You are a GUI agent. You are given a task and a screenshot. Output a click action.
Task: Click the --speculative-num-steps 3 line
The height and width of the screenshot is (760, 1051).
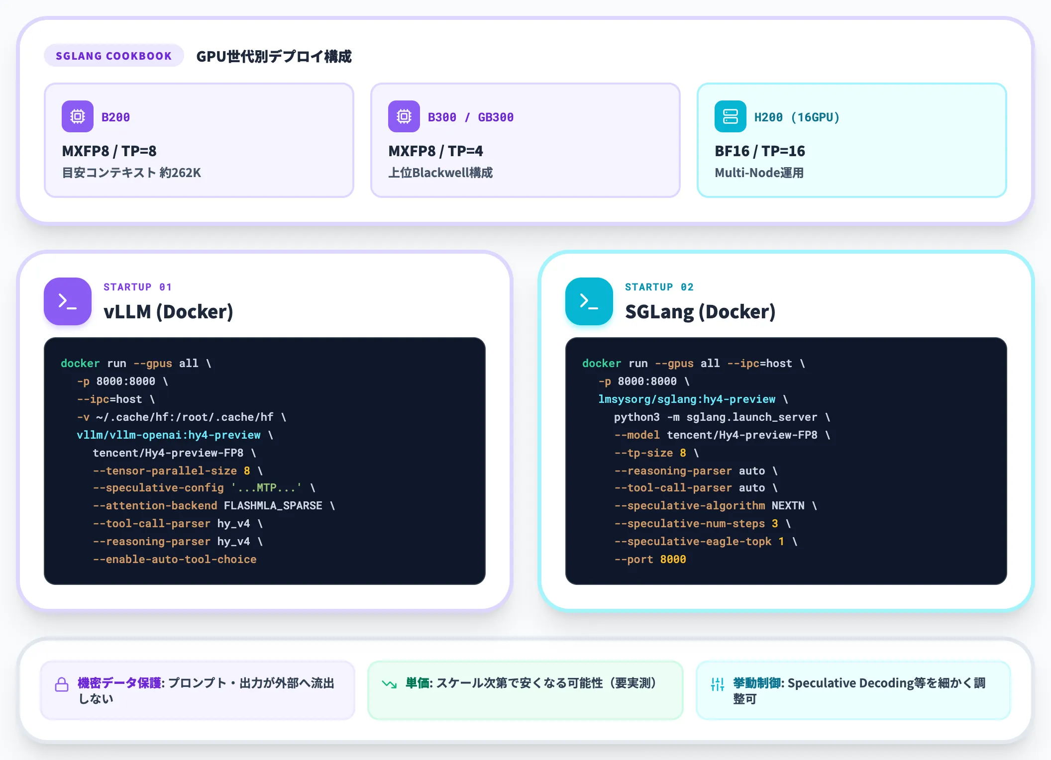(703, 523)
